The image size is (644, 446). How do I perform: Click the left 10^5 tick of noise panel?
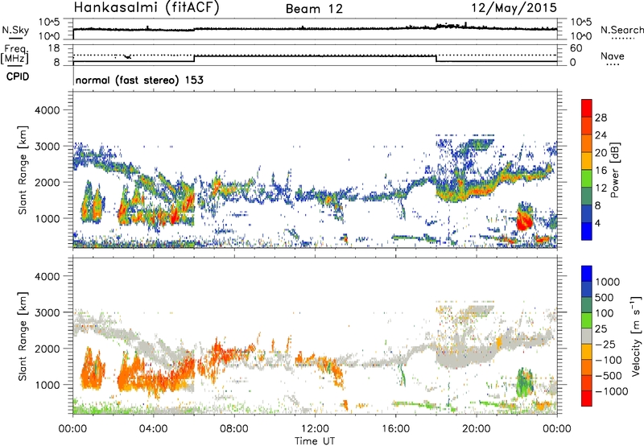[x=50, y=22]
